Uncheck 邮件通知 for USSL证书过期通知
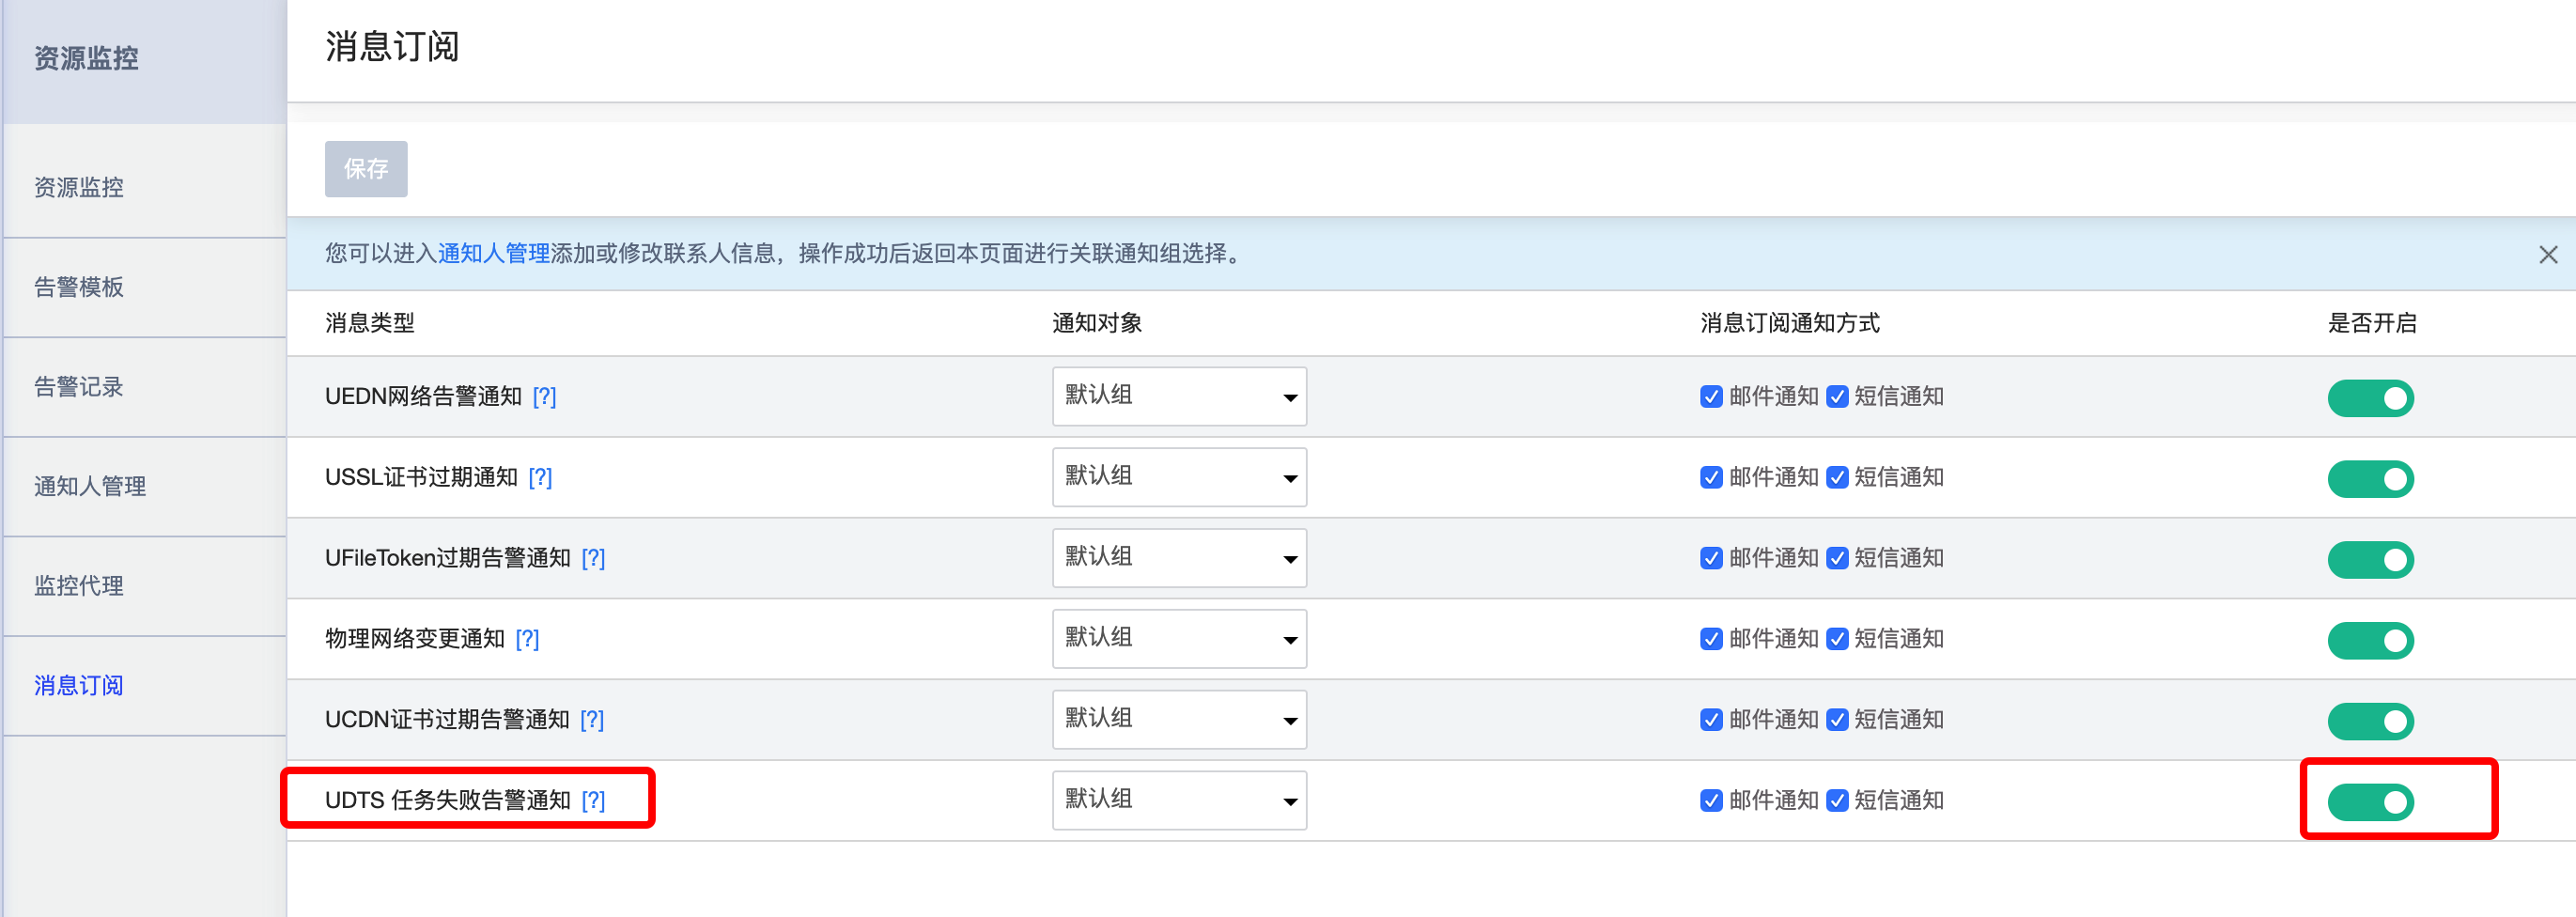 (1710, 478)
